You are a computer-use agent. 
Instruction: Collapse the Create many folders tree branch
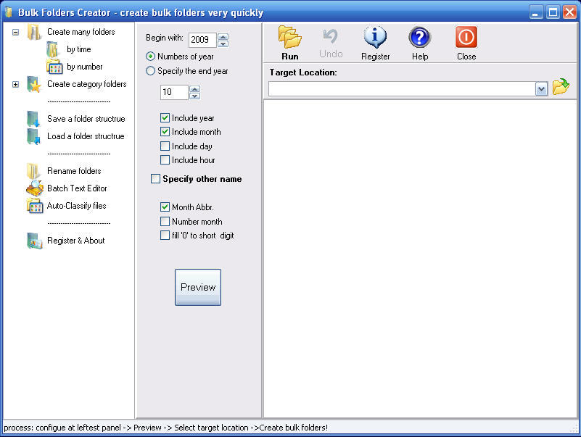tap(14, 33)
